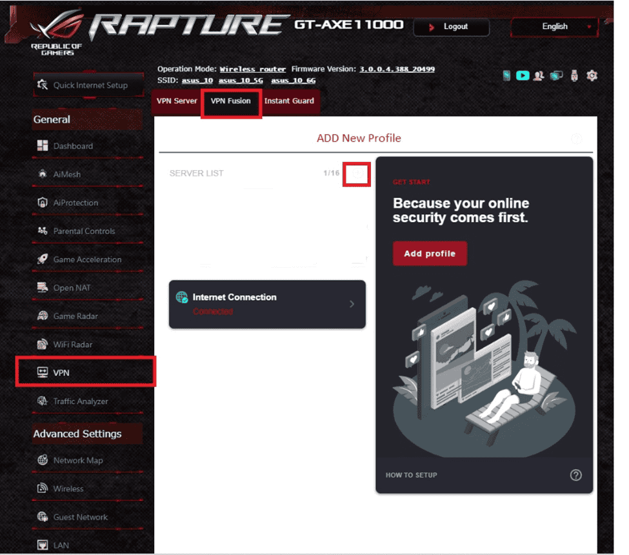The width and height of the screenshot is (629, 555).
Task: Open Dashboard from the sidebar menu
Action: click(88, 146)
